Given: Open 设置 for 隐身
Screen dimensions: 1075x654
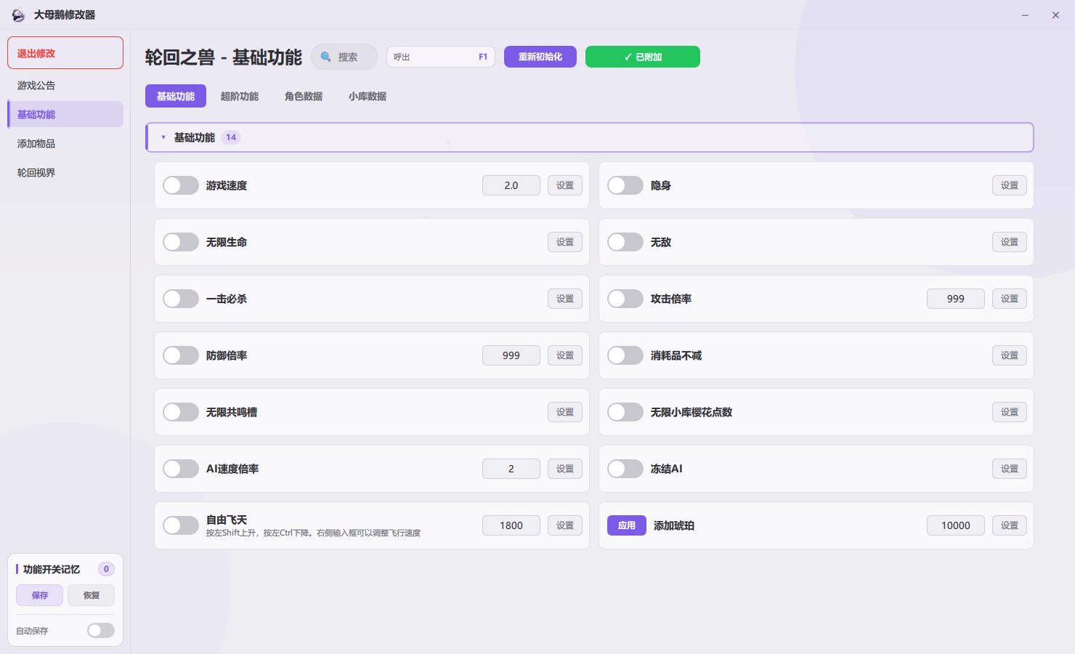Looking at the screenshot, I should tap(1010, 185).
